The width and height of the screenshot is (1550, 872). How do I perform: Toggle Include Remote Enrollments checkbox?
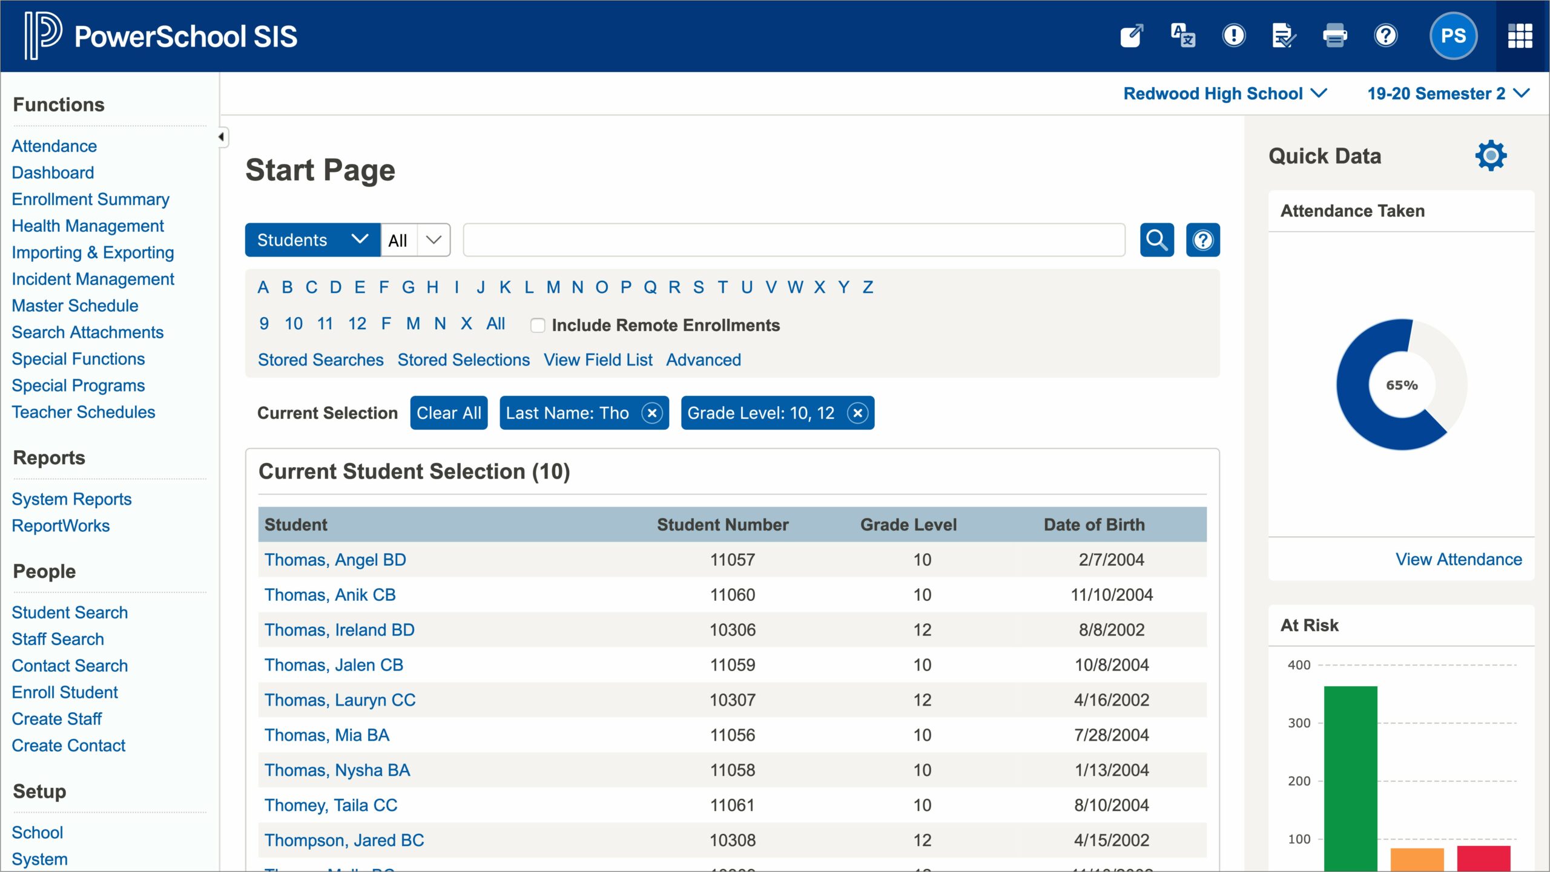click(x=538, y=326)
